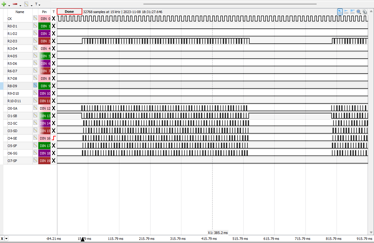Click the red minus remove-channel icon

point(15,4)
